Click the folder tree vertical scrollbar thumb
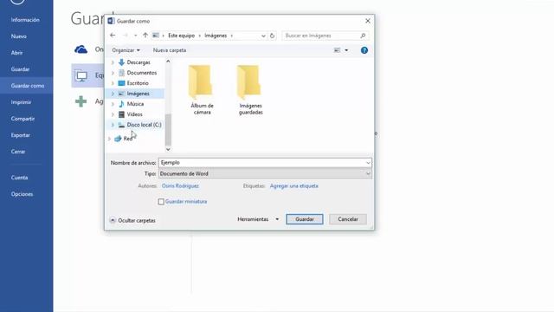The width and height of the screenshot is (554, 312). tap(168, 130)
